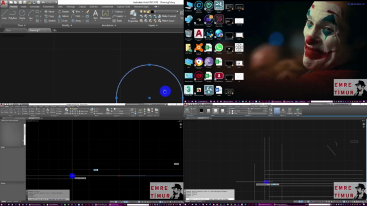This screenshot has height=206, width=367.
Task: Select the Text annotation tool
Action: tap(96, 15)
